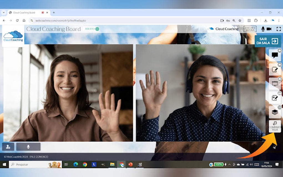The width and height of the screenshot is (283, 177).
Task: Open the Chrome three-dot browser menu
Action: coord(278,20)
